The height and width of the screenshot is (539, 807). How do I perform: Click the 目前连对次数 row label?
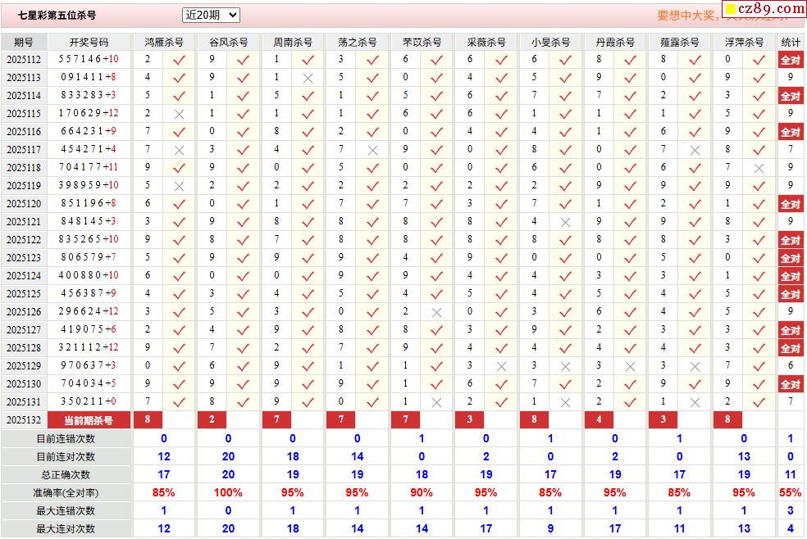tap(66, 456)
